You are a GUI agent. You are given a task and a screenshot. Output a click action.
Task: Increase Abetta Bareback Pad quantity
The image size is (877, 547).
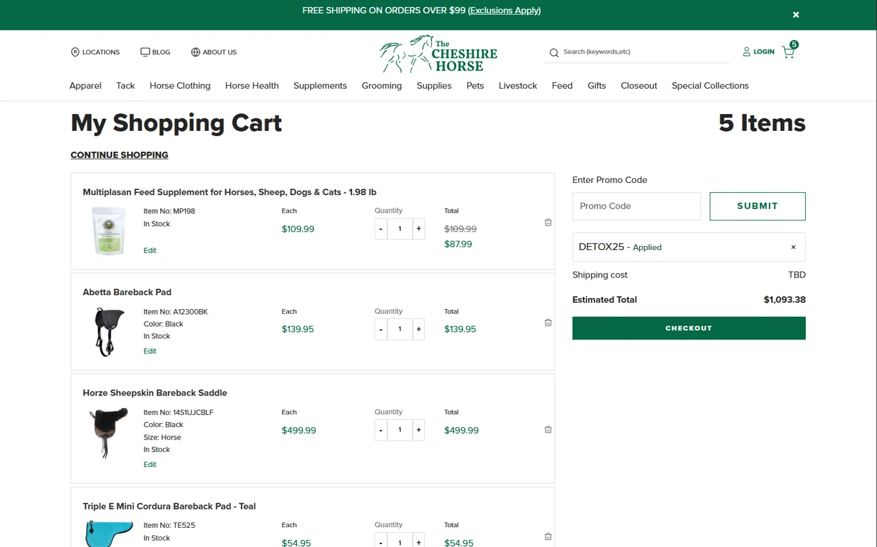(419, 329)
